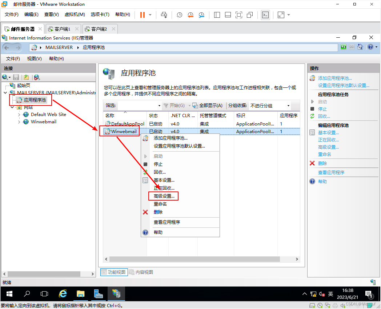Click 高级设置... link in 操作 panel

click(x=328, y=147)
